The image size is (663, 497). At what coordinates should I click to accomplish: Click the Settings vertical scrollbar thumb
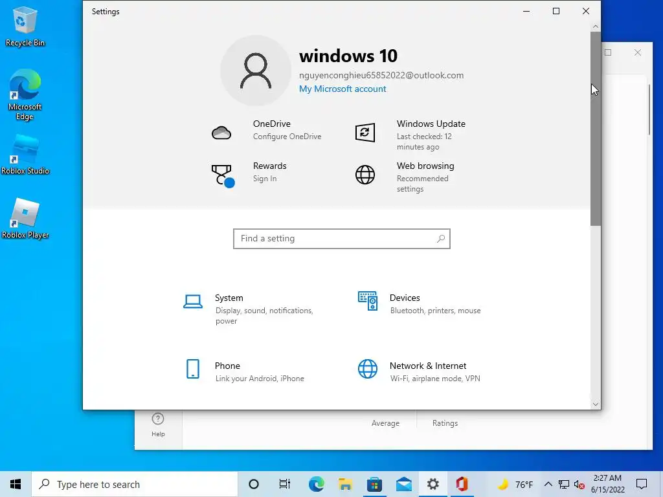pyautogui.click(x=596, y=129)
